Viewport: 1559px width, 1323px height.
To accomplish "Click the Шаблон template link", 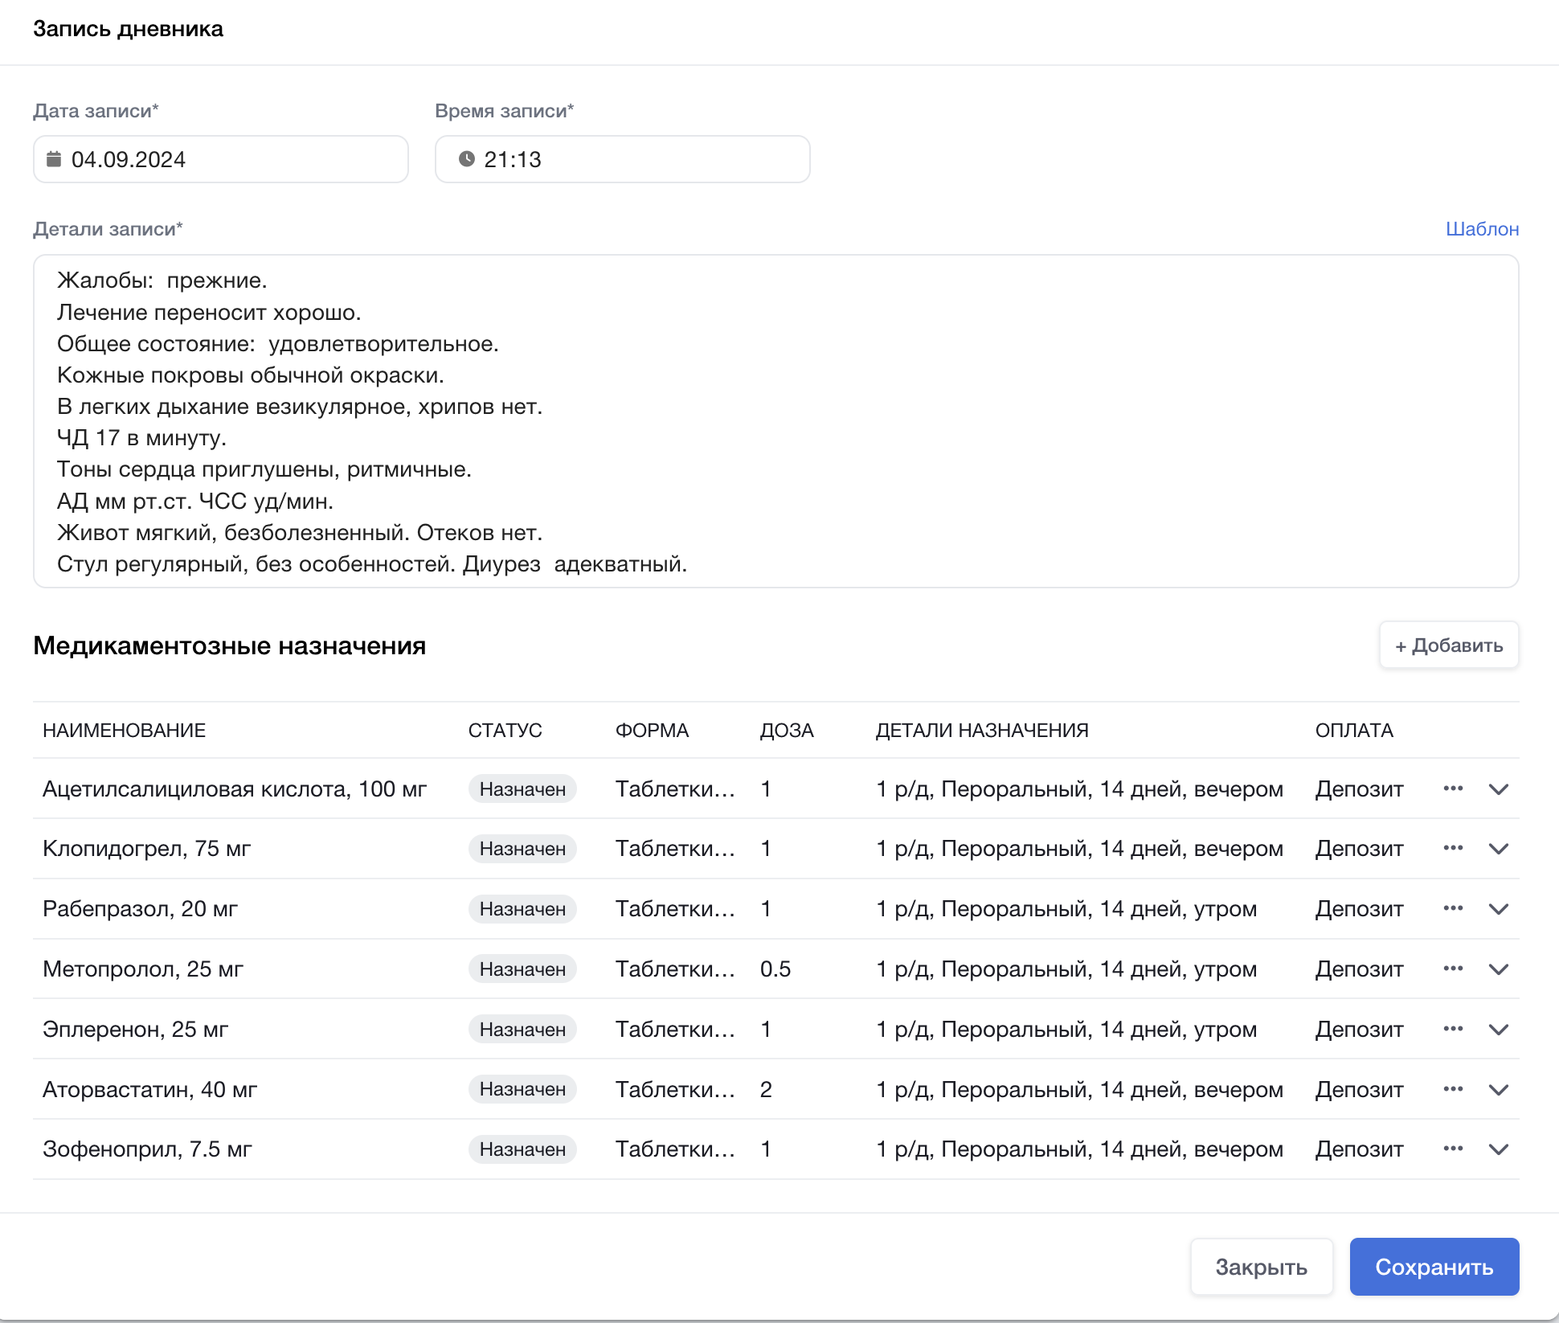I will point(1482,229).
